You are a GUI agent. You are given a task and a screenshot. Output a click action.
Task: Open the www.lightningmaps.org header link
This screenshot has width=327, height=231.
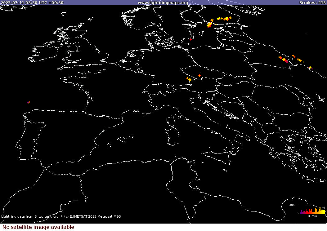pyautogui.click(x=163, y=3)
